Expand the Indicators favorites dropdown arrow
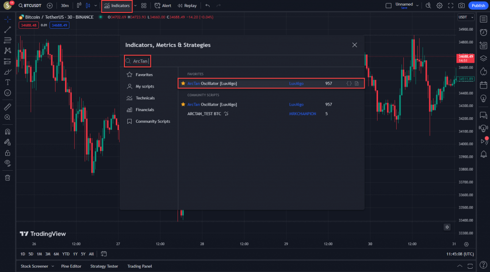The width and height of the screenshot is (490, 272). tap(135, 6)
